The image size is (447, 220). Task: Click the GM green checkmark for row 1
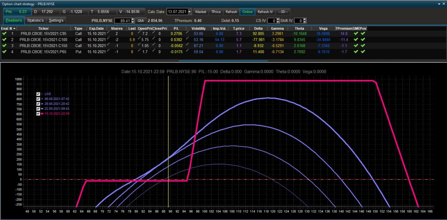pyautogui.click(x=356, y=34)
